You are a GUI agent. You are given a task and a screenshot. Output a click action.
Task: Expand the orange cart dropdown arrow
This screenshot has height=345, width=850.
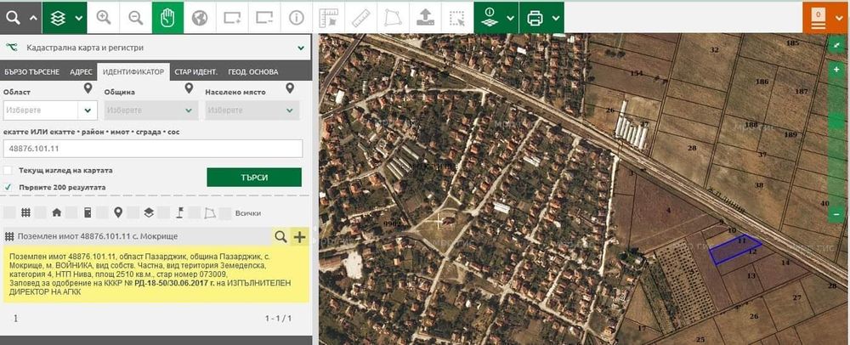coord(840,18)
